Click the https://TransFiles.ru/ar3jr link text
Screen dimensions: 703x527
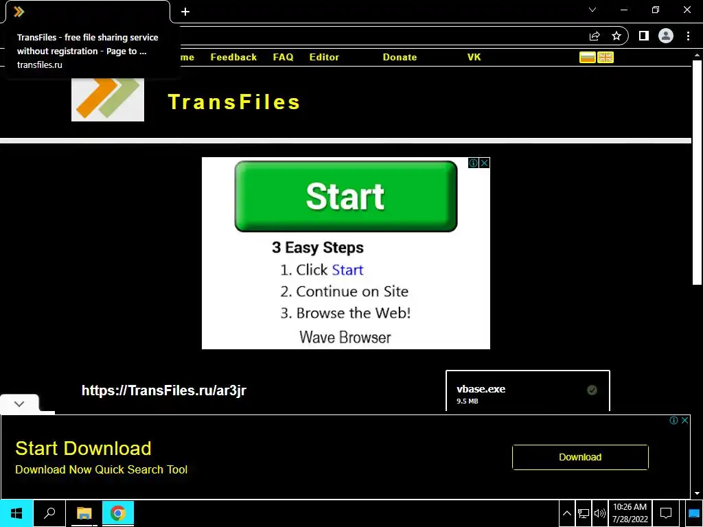(x=163, y=390)
